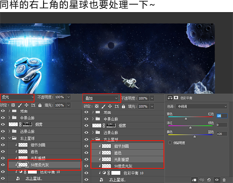Hide 远景山脉 group via eye in 叠加 panel
This screenshot has width=233, height=183.
coord(86,132)
